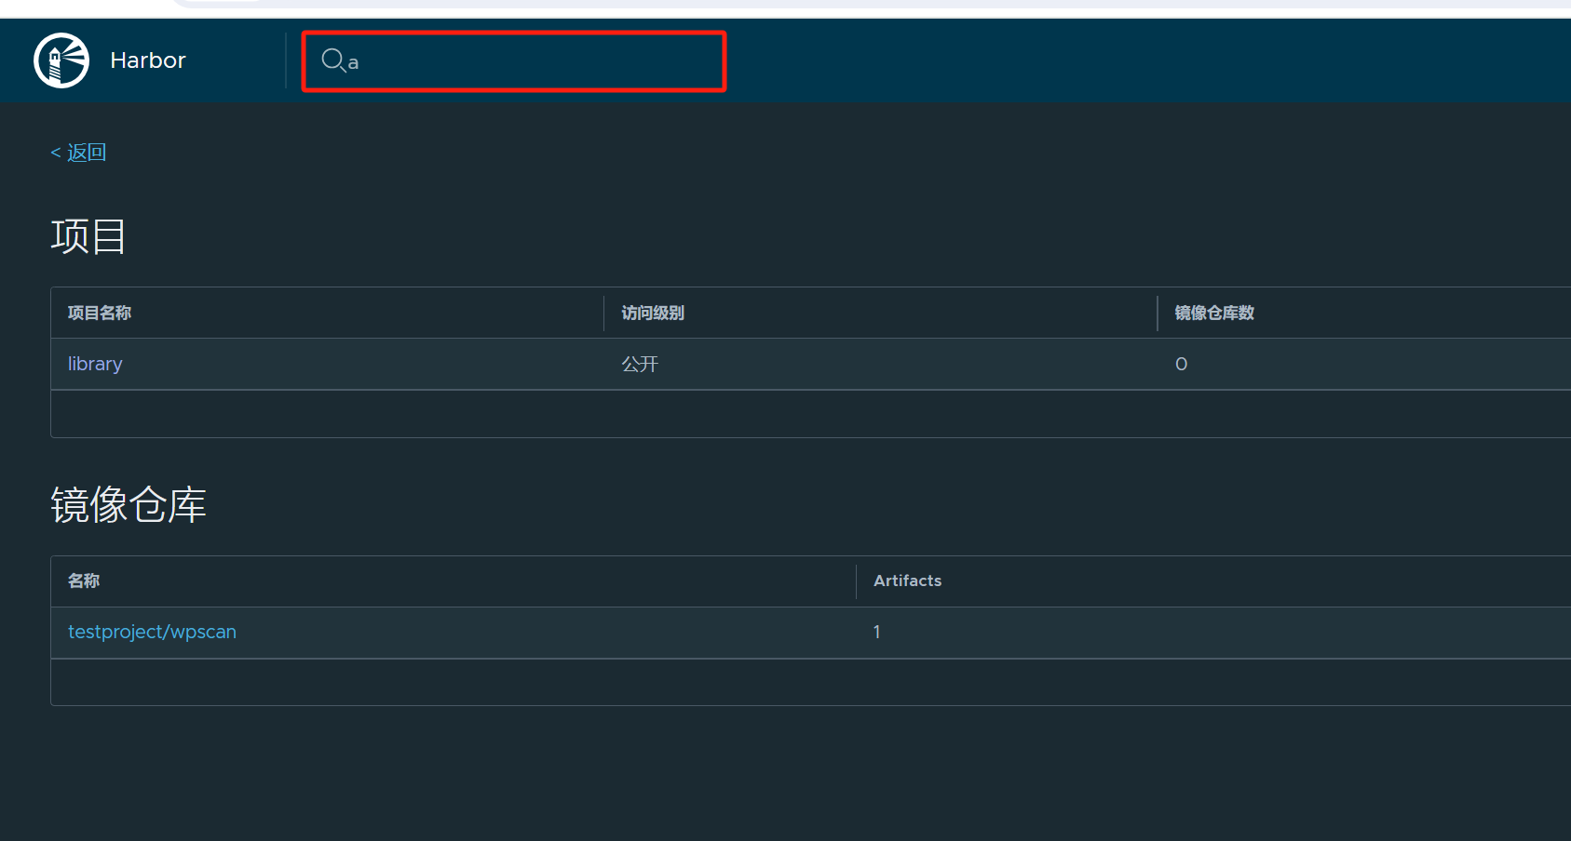The width and height of the screenshot is (1571, 841).
Task: Click the Harbor lighthouse logo icon
Action: tap(61, 60)
